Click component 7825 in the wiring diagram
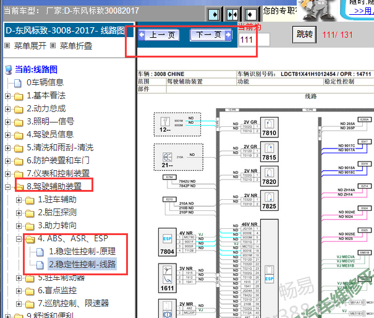The height and width of the screenshot is (318, 374). click(270, 200)
